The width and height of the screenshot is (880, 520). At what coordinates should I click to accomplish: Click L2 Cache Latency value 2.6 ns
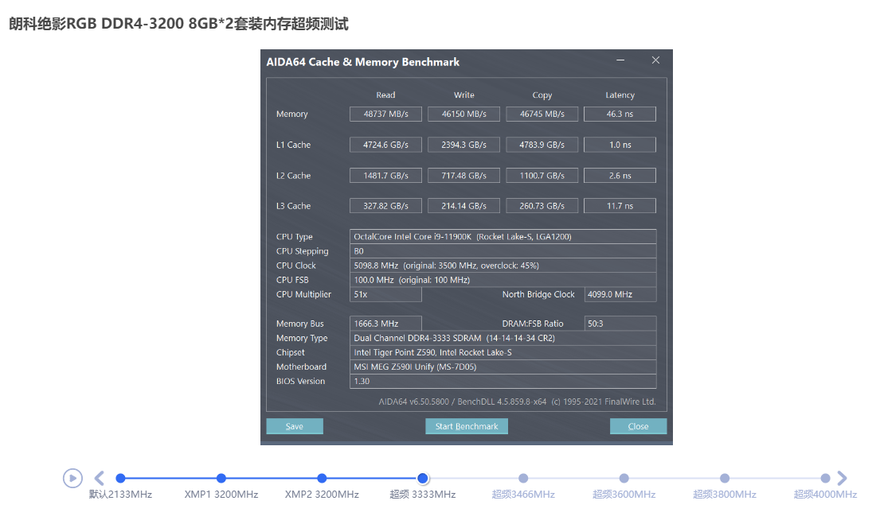(x=620, y=176)
